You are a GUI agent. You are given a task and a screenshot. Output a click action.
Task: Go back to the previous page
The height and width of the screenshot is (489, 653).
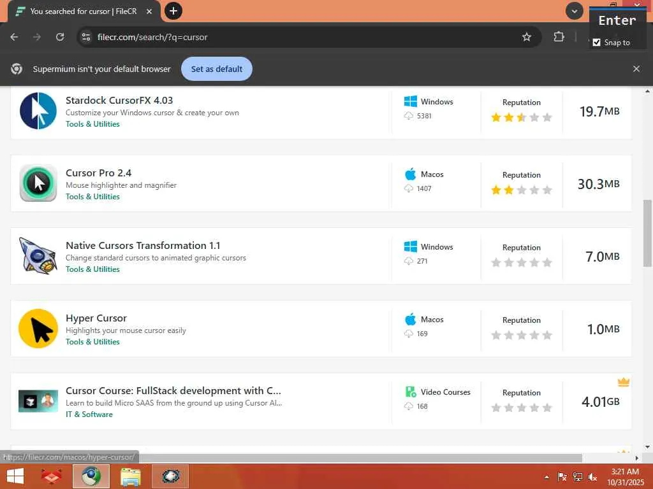point(14,37)
